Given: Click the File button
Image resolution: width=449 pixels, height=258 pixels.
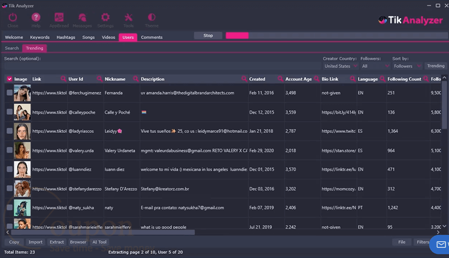Looking at the screenshot, I should (402, 242).
